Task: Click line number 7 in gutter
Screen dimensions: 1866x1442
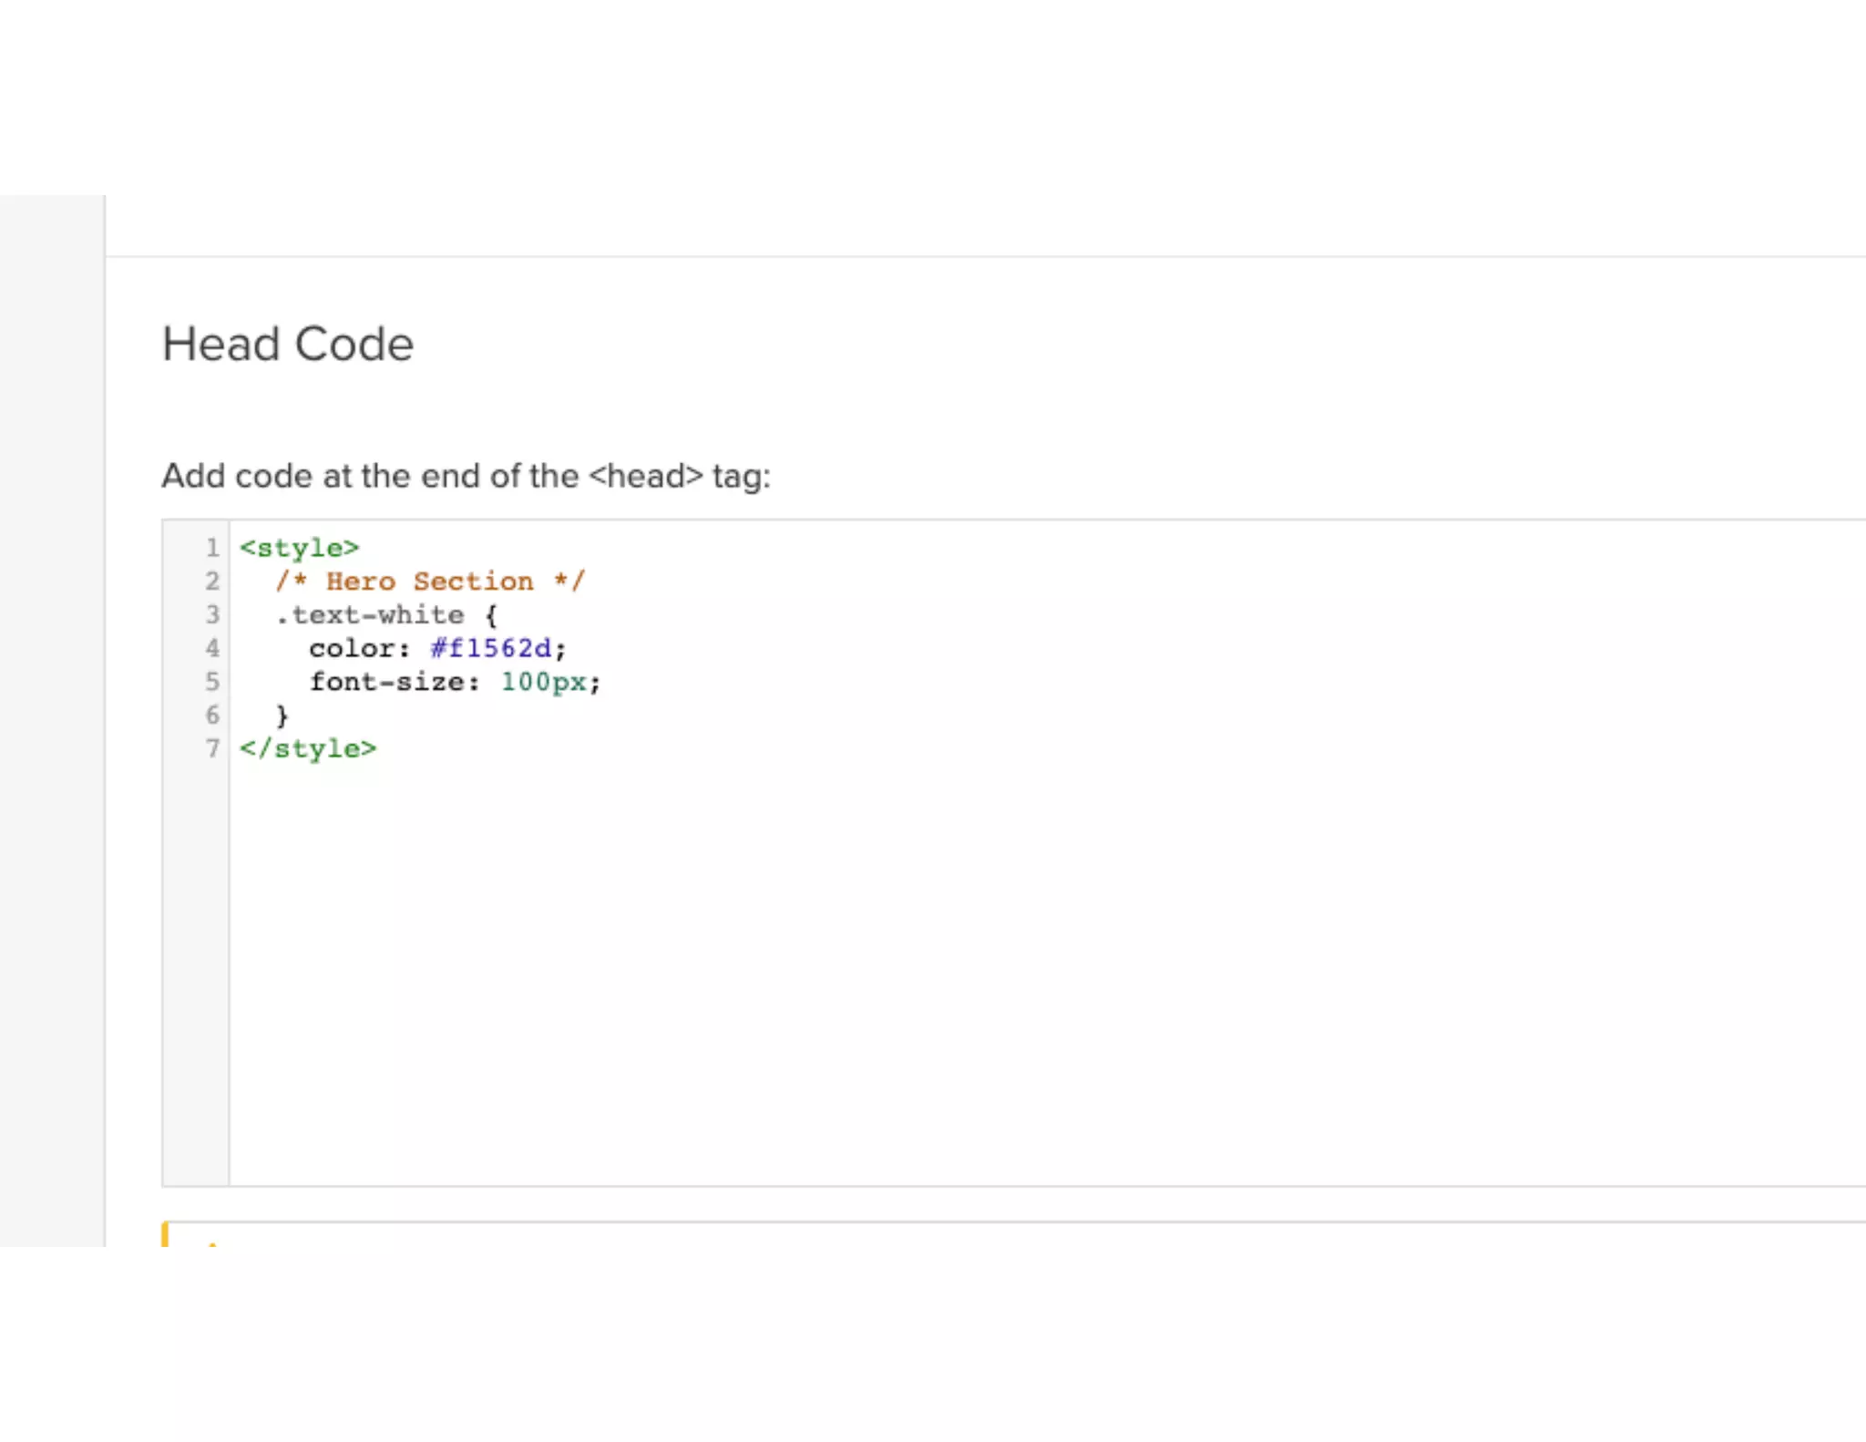Action: click(x=212, y=748)
